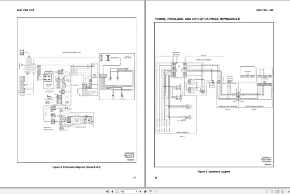Screen dimensions: 290x194
Task: Advance to the next page
Action: (140, 192)
